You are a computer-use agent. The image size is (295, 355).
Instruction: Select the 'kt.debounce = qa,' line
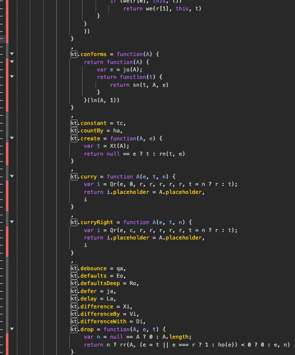coord(98,268)
